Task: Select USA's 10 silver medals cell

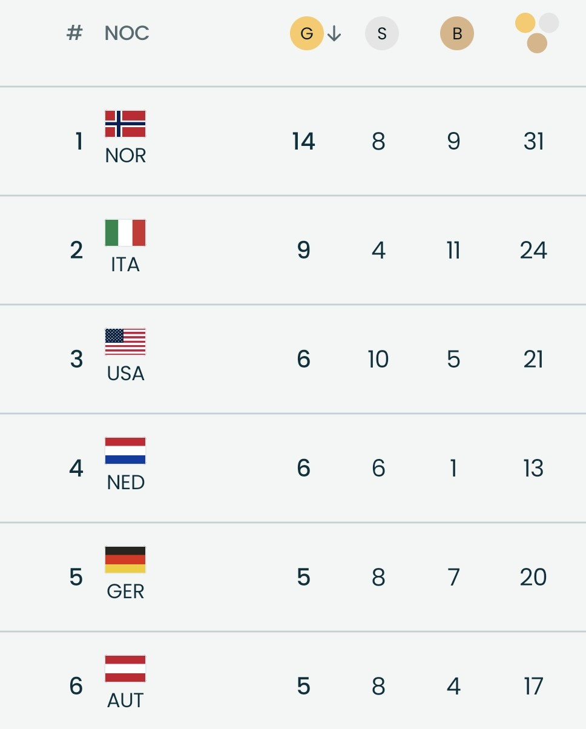Action: click(378, 360)
